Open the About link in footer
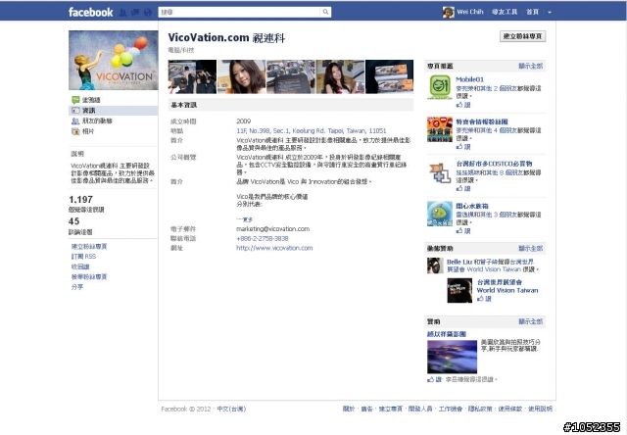 coord(349,409)
